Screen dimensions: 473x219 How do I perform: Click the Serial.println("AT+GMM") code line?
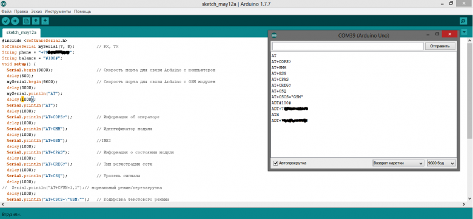[37, 129]
